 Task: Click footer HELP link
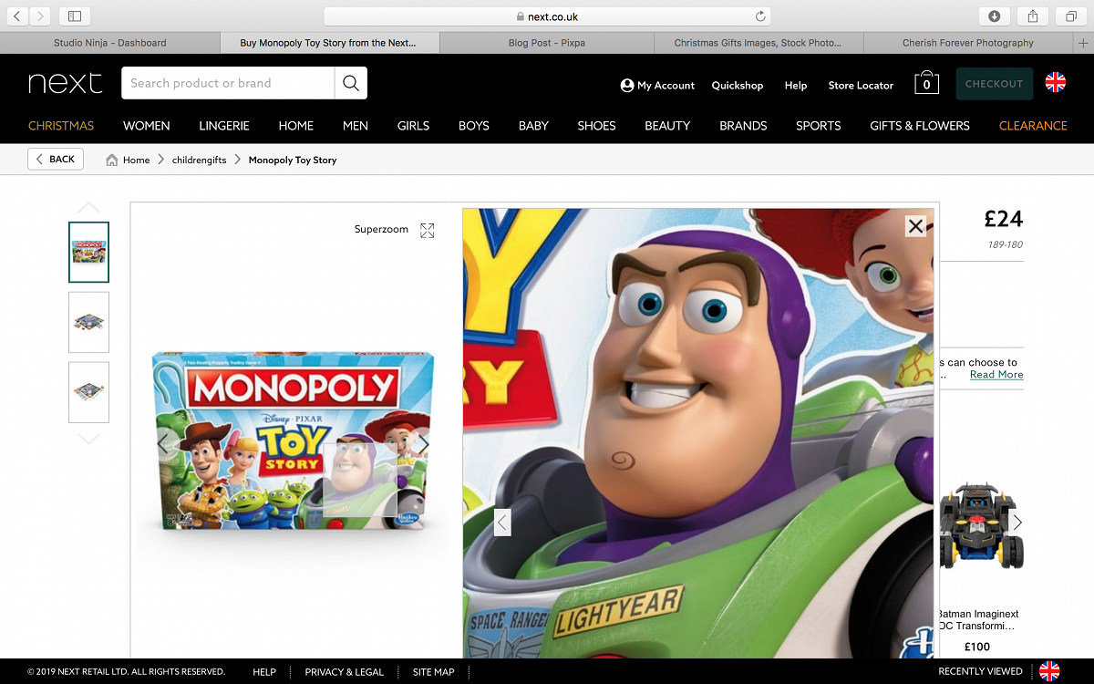click(264, 672)
